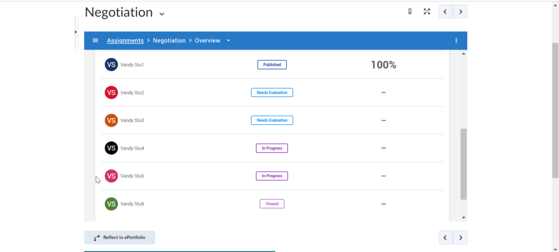Go to the Assignments breadcrumb link
559x252 pixels.
tap(125, 40)
